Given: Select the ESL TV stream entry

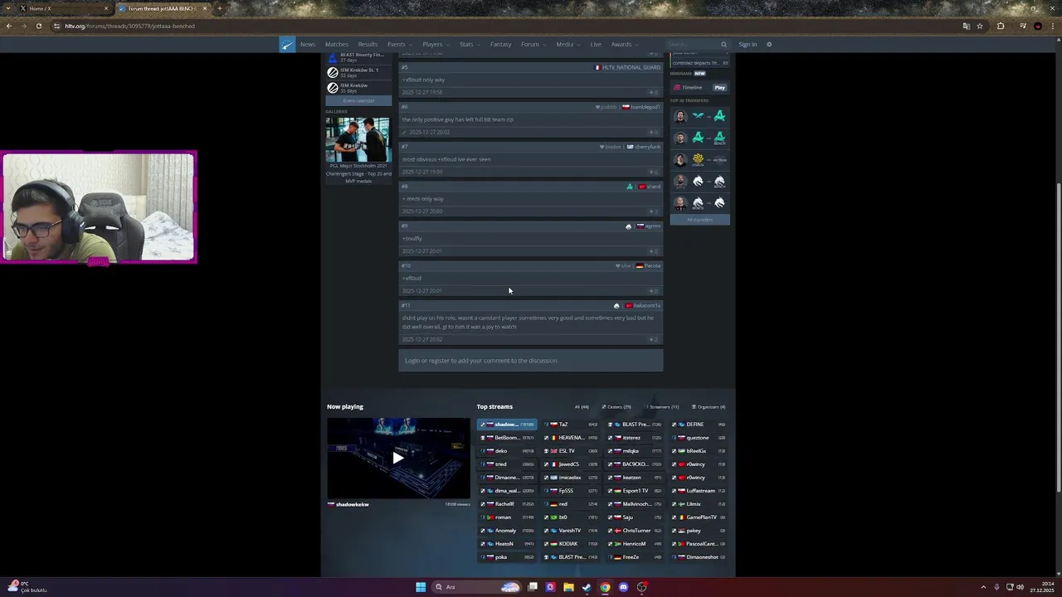Looking at the screenshot, I should coord(571,451).
